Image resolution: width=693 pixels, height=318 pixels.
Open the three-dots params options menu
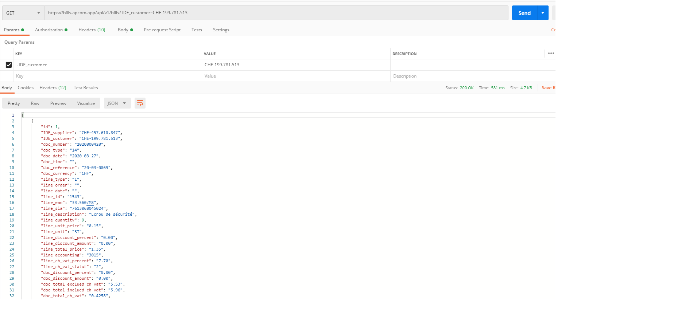click(x=551, y=54)
